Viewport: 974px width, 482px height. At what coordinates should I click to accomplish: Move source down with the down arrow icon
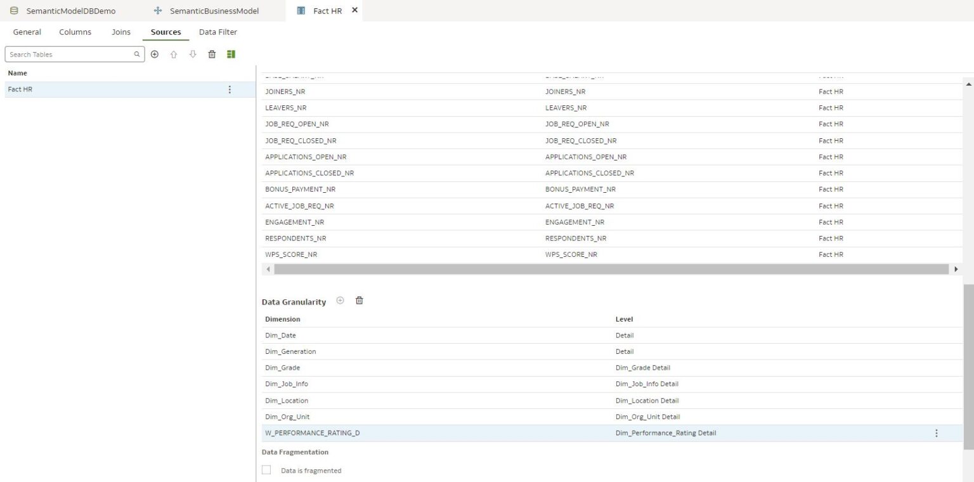pos(193,55)
